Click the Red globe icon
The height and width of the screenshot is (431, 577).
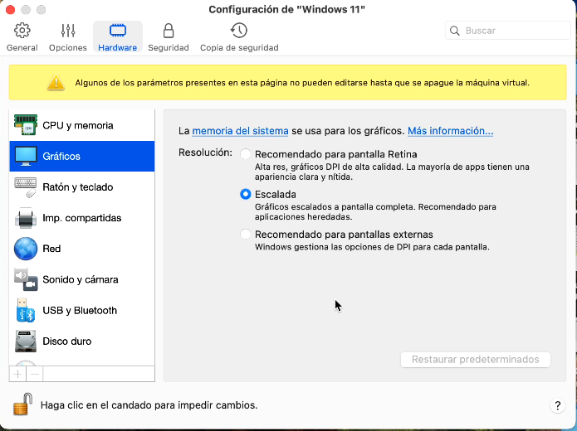26,249
